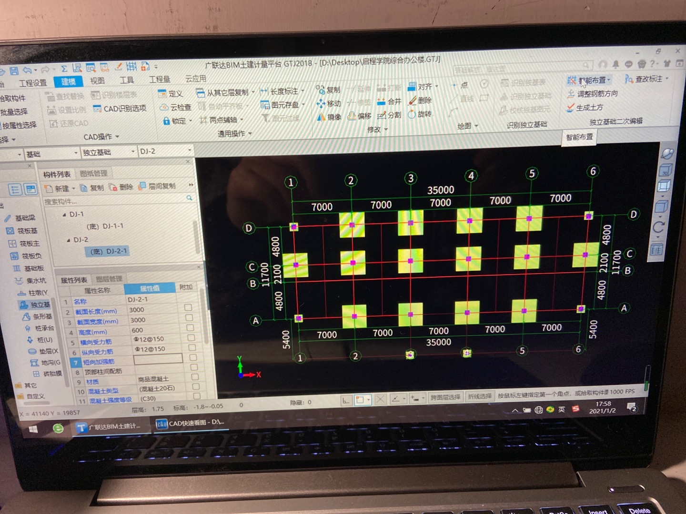This screenshot has width=686, height=514.
Task: Select 基础梁 in the component navigation
Action: tap(20, 218)
